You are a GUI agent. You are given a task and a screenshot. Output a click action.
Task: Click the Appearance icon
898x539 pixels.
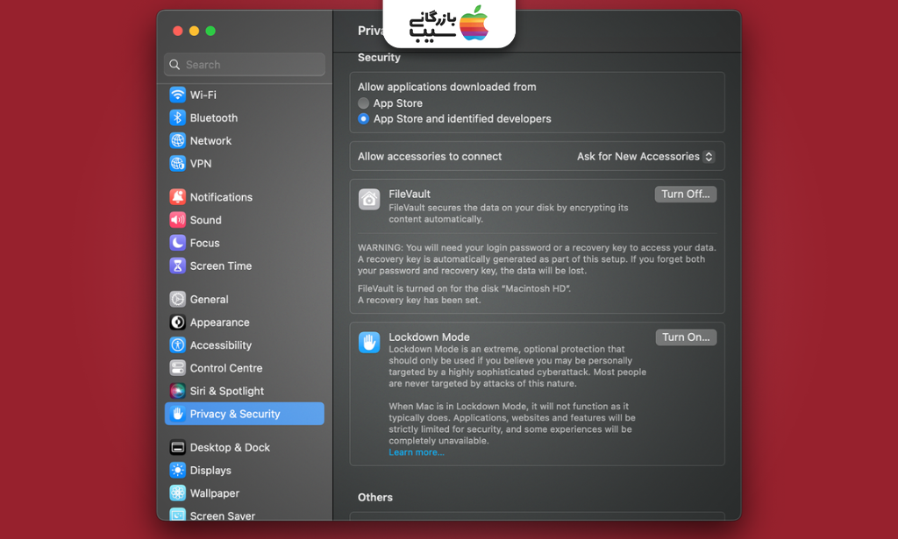click(x=177, y=323)
